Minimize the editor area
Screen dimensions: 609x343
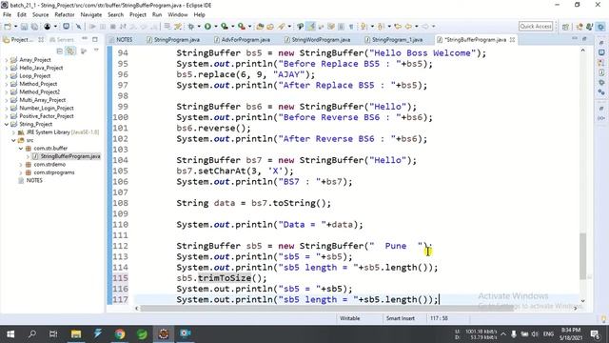(575, 38)
